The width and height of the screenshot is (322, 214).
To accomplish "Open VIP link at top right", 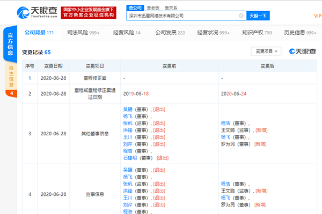I will point(318,16).
